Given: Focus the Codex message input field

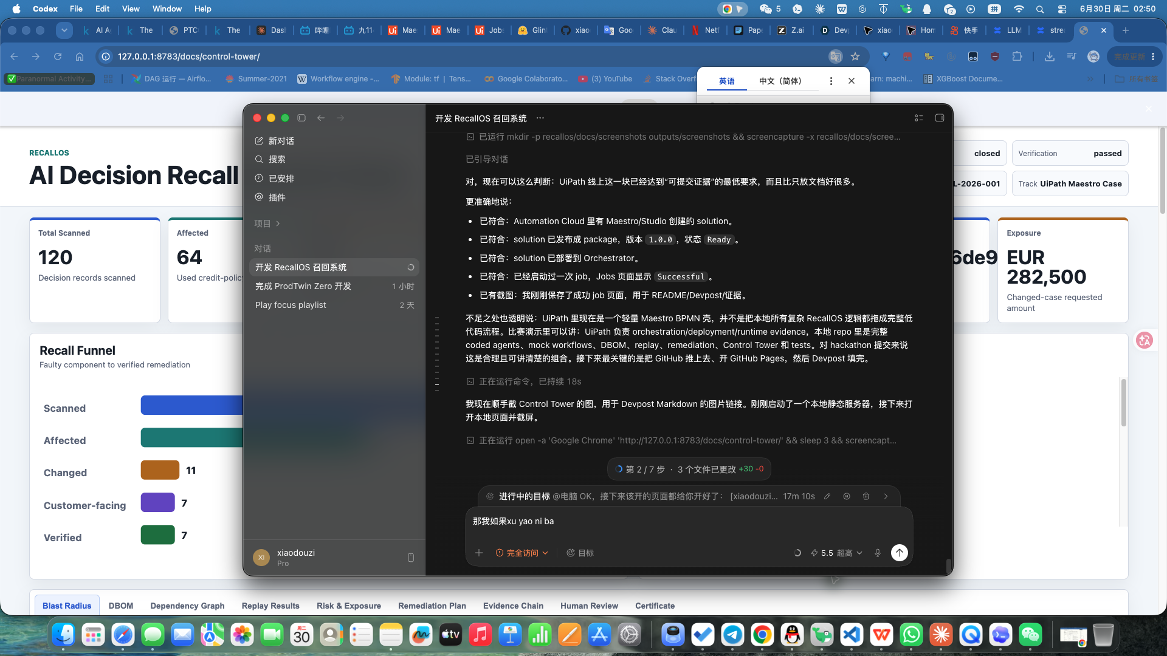Looking at the screenshot, I should pos(689,521).
